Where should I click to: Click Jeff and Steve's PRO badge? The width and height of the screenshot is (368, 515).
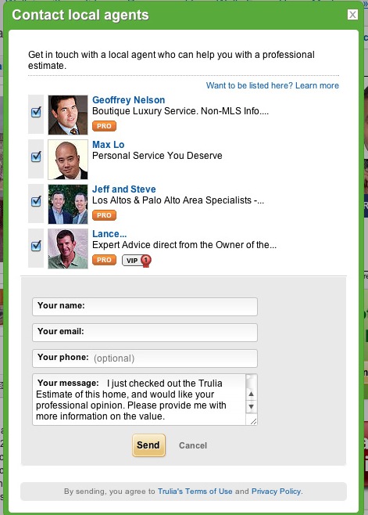104,215
